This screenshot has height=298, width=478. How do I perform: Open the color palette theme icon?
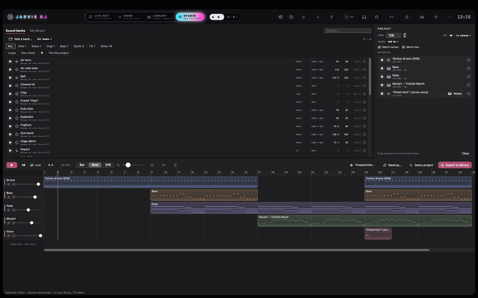click(x=280, y=17)
